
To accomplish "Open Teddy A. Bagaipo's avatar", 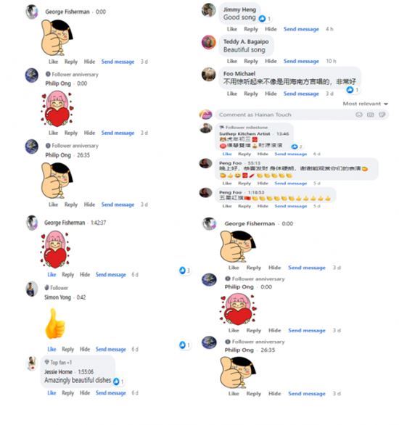I will tap(209, 42).
